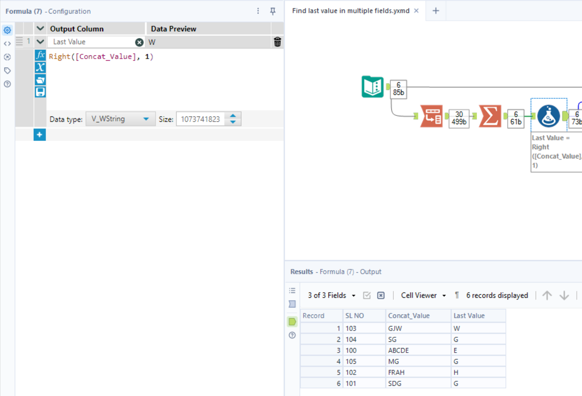Pin the Formula configuration panel
Image resolution: width=582 pixels, height=396 pixels.
272,11
